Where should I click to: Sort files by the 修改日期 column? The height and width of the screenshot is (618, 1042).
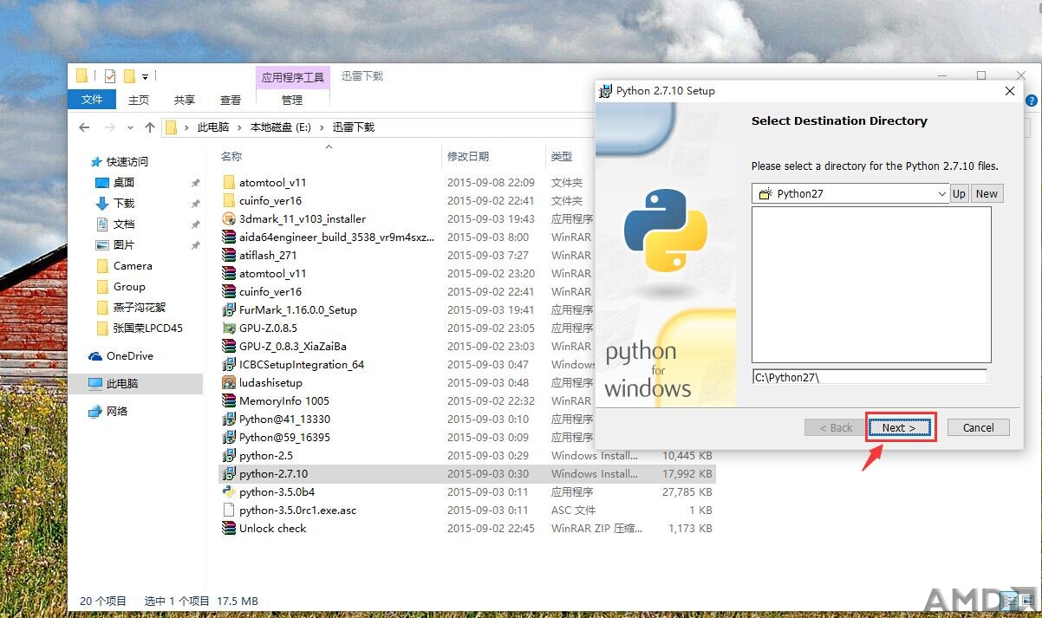(468, 157)
